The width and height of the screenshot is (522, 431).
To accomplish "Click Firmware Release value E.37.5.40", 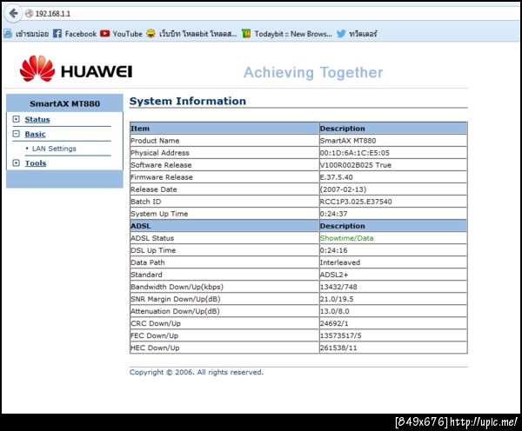I will pyautogui.click(x=336, y=177).
